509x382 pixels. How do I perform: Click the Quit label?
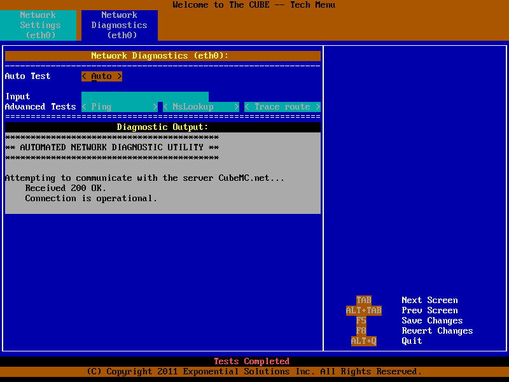click(x=412, y=341)
